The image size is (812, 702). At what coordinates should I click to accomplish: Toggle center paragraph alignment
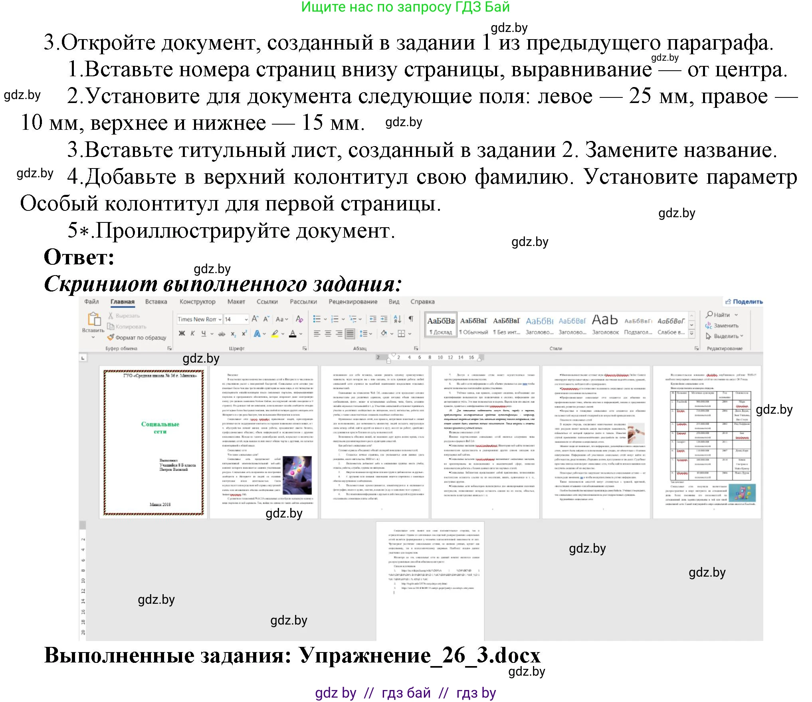pos(328,333)
